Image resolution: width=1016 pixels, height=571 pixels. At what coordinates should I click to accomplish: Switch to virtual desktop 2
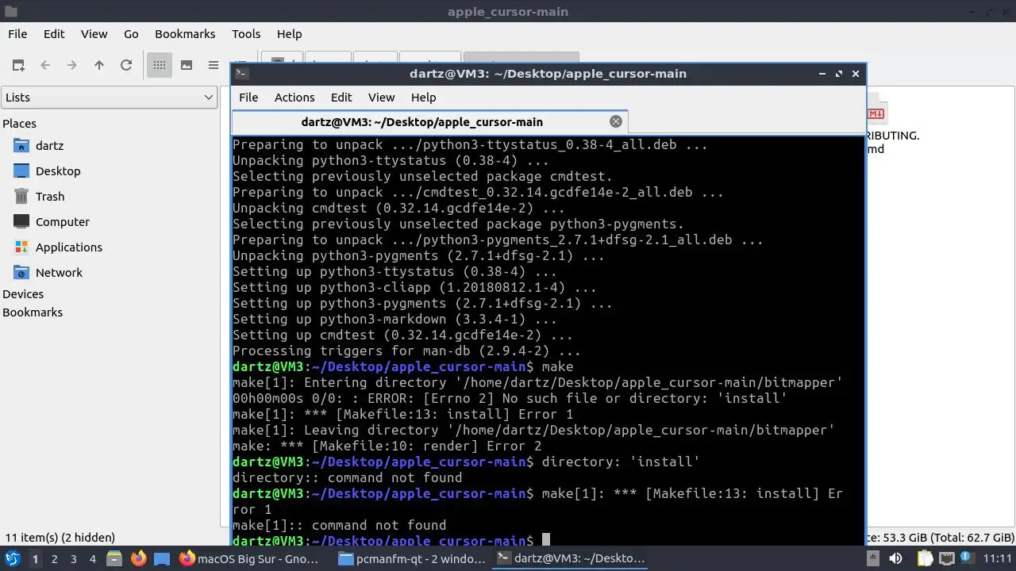(54, 559)
